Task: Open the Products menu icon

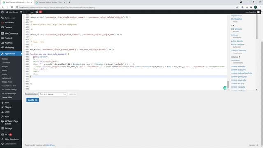Action: coord(2,38)
